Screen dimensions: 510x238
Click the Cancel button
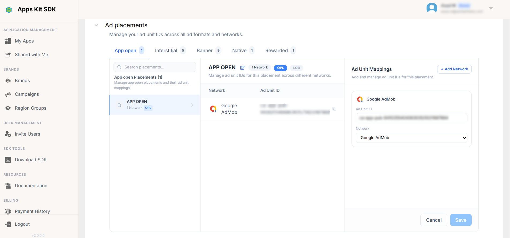(x=434, y=220)
